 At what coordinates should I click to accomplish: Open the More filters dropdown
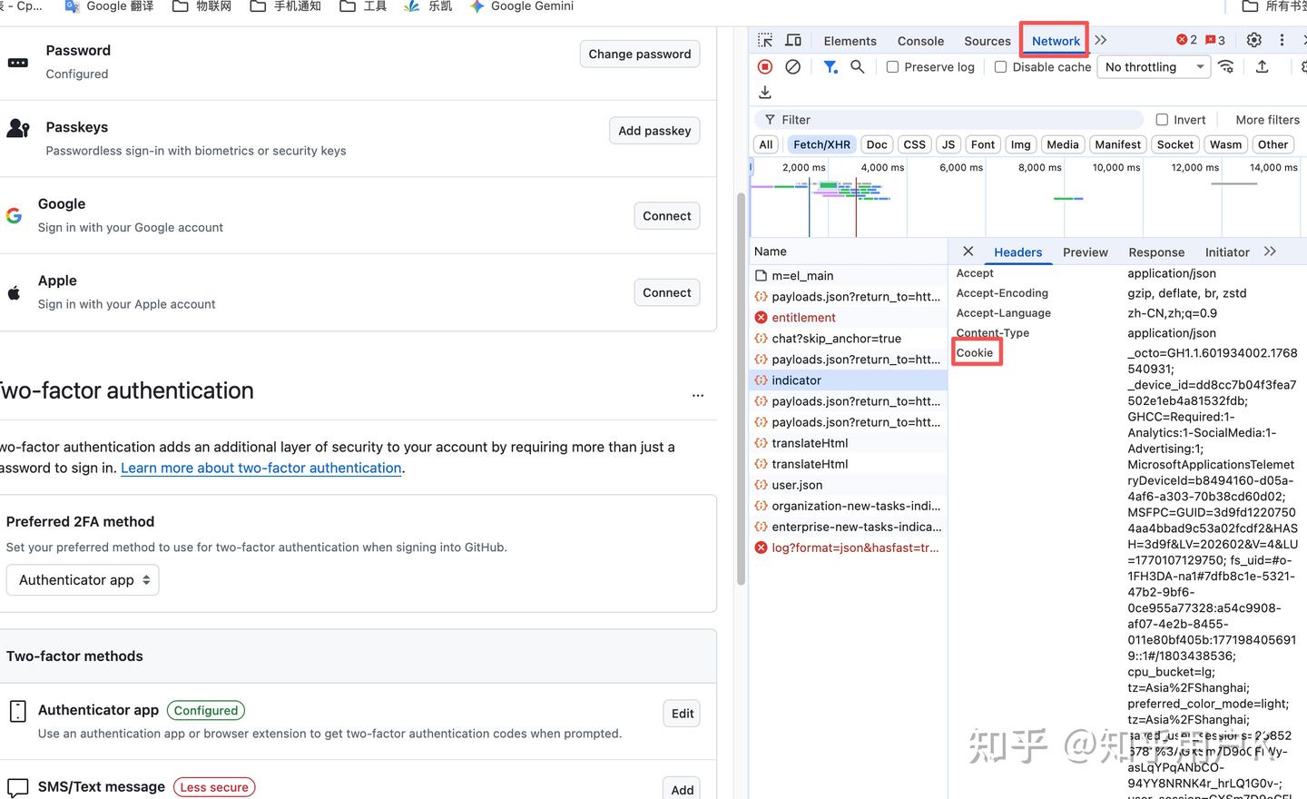point(1267,120)
